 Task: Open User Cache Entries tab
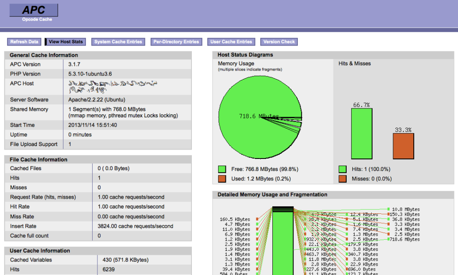click(231, 42)
